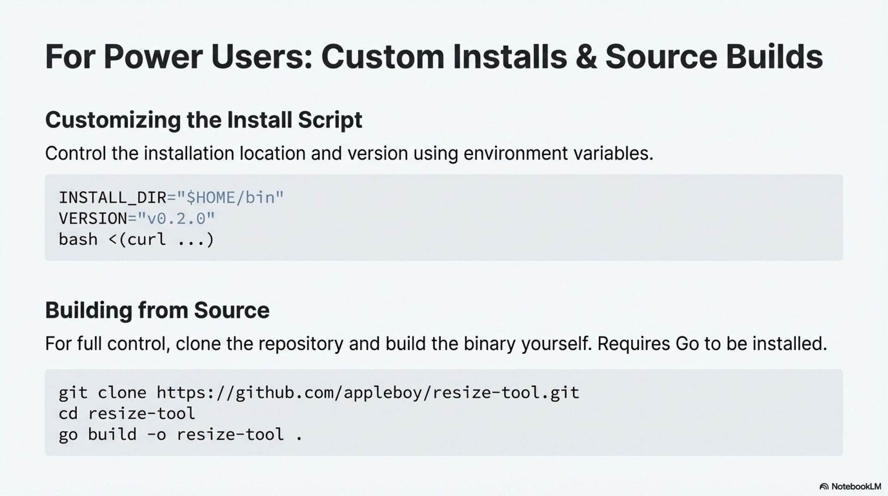The image size is (888, 496).
Task: Click the NotebookLM logo icon
Action: [x=824, y=486]
